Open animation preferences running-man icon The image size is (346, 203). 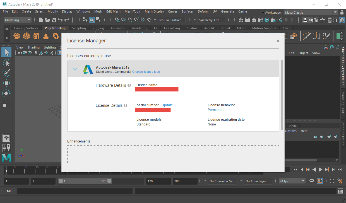click(x=340, y=181)
